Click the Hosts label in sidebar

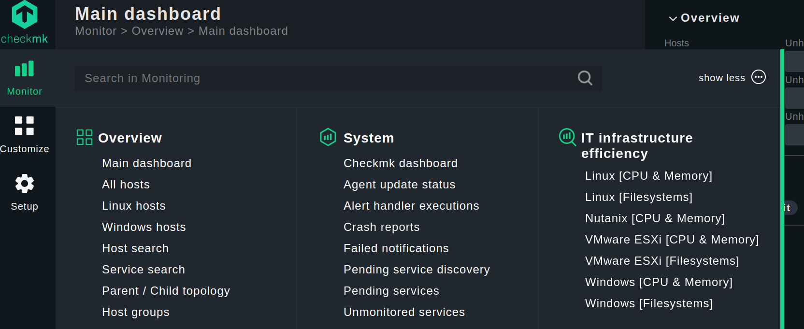676,43
